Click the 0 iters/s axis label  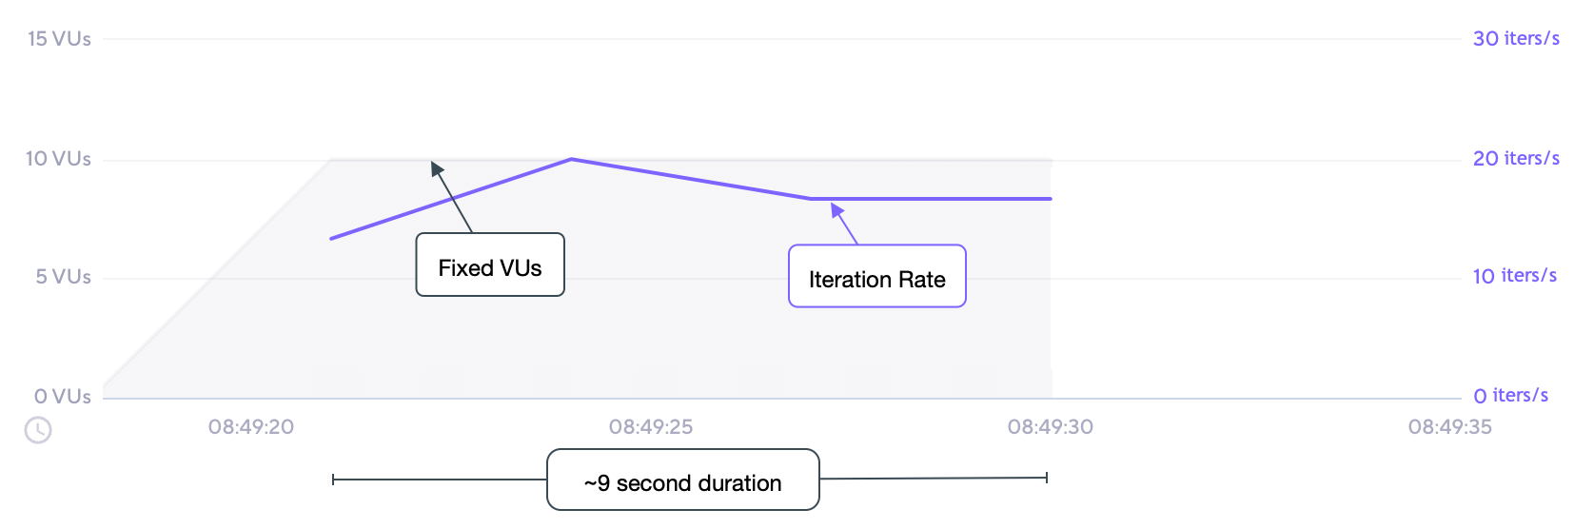pyautogui.click(x=1511, y=396)
